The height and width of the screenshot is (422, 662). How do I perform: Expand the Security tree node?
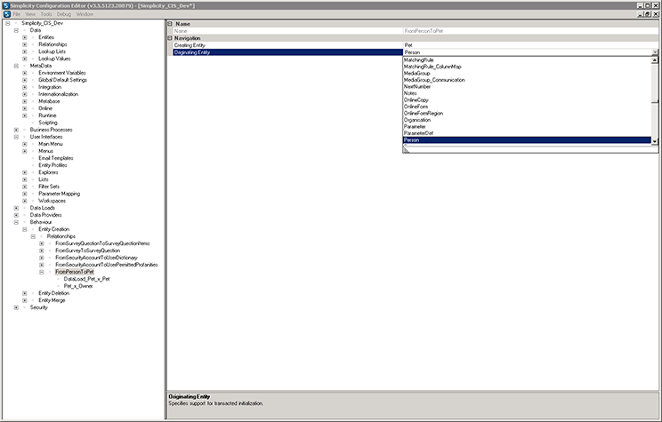(17, 307)
